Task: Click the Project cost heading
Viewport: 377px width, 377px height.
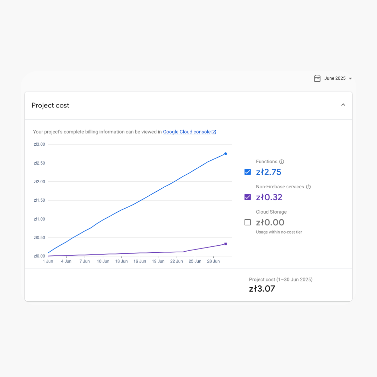Action: pyautogui.click(x=50, y=105)
